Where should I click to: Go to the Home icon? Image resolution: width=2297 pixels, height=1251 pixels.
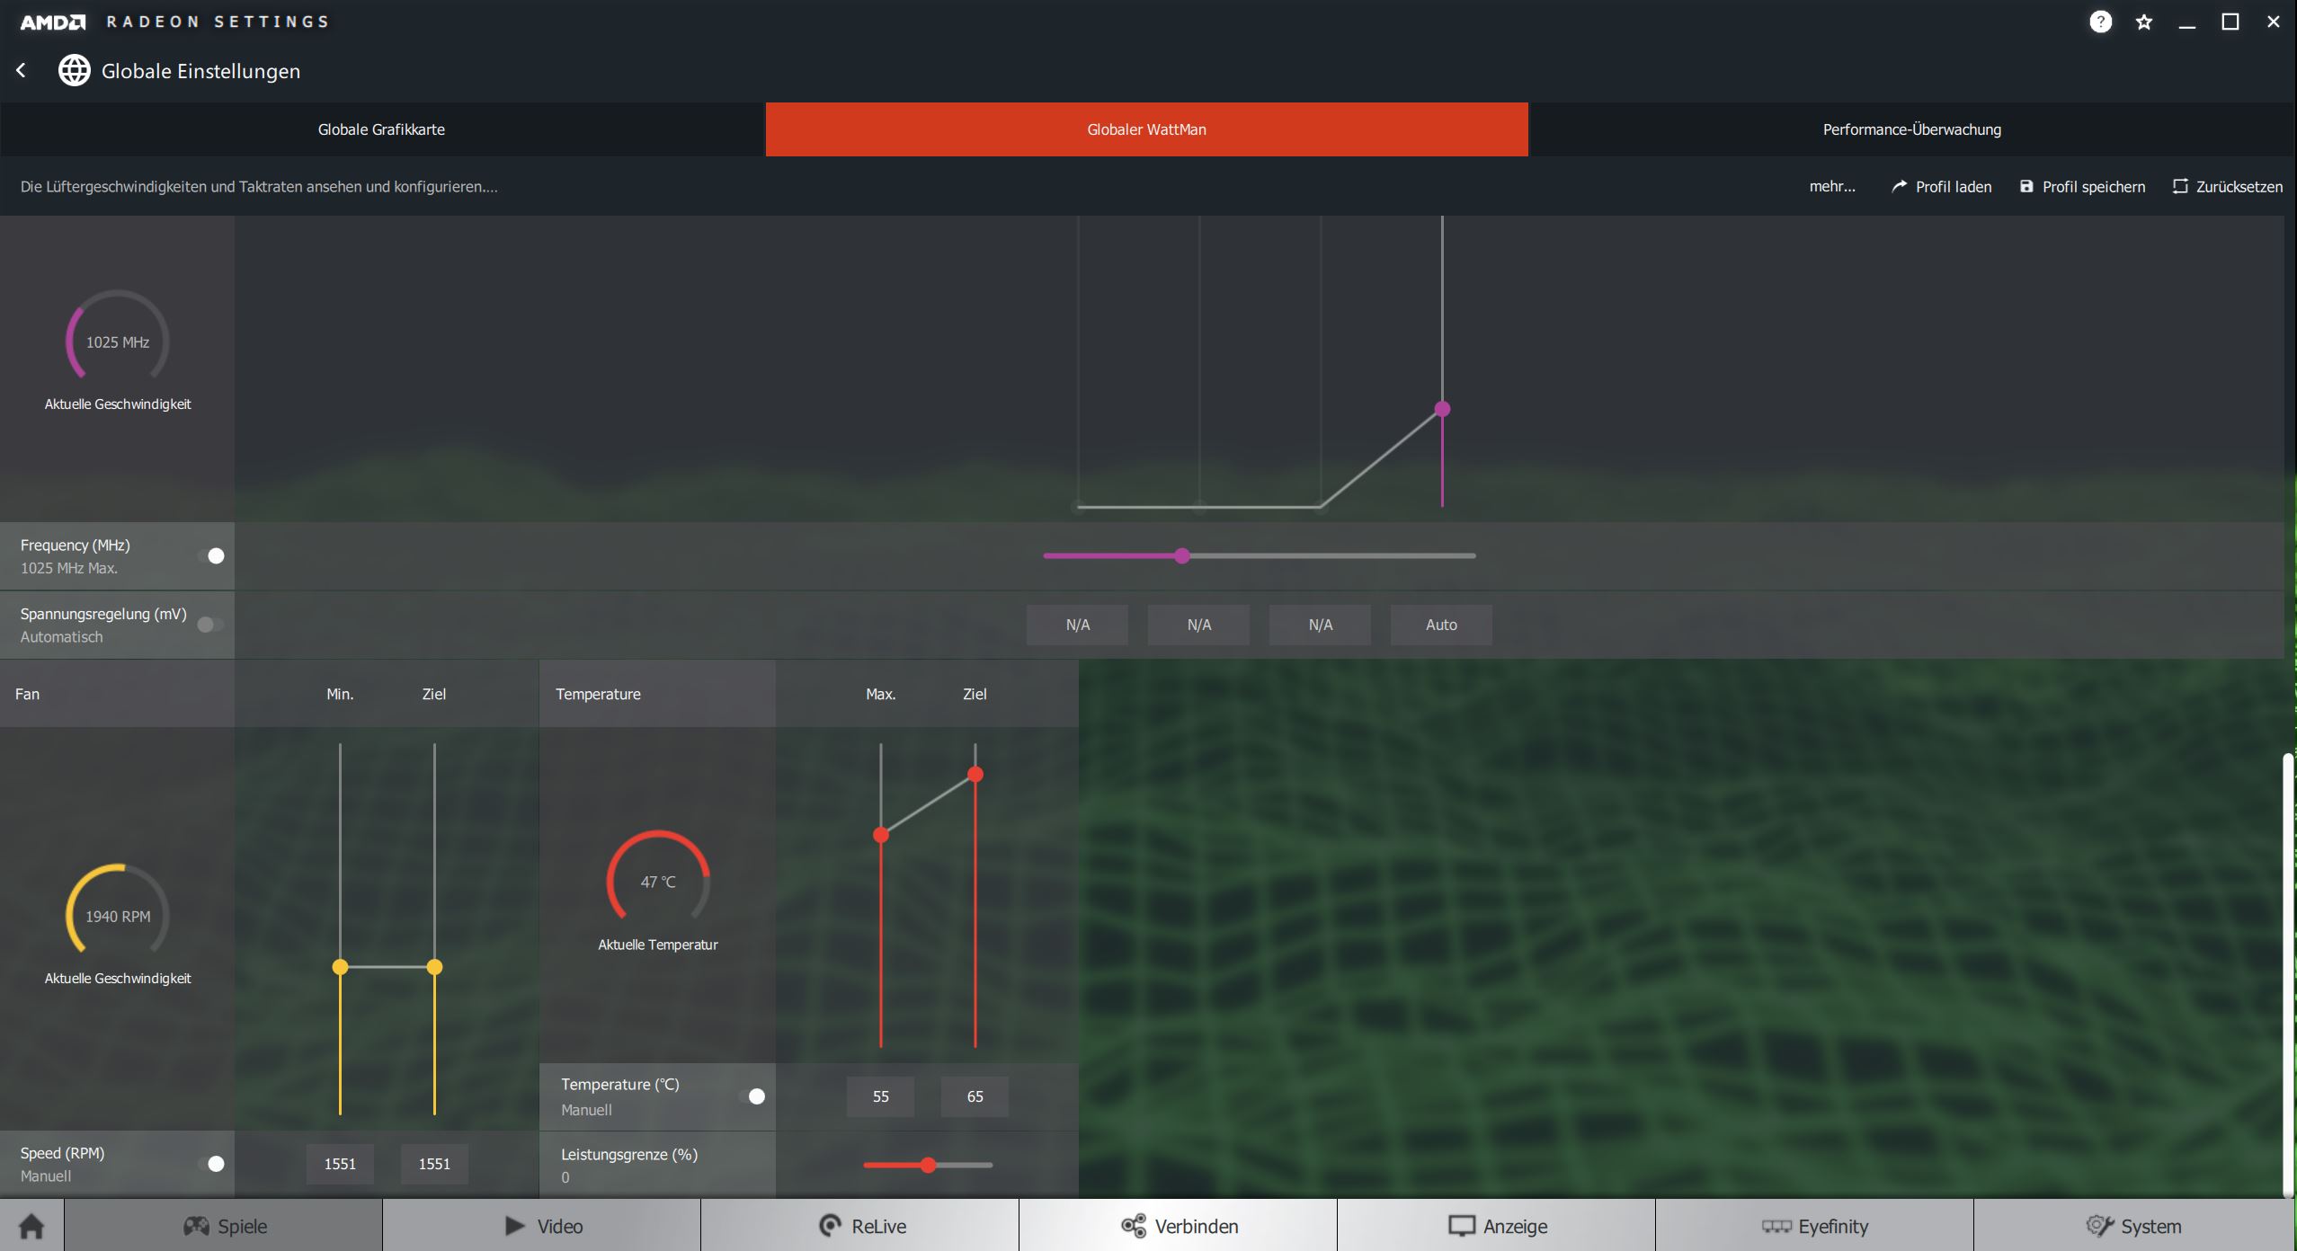(x=31, y=1226)
